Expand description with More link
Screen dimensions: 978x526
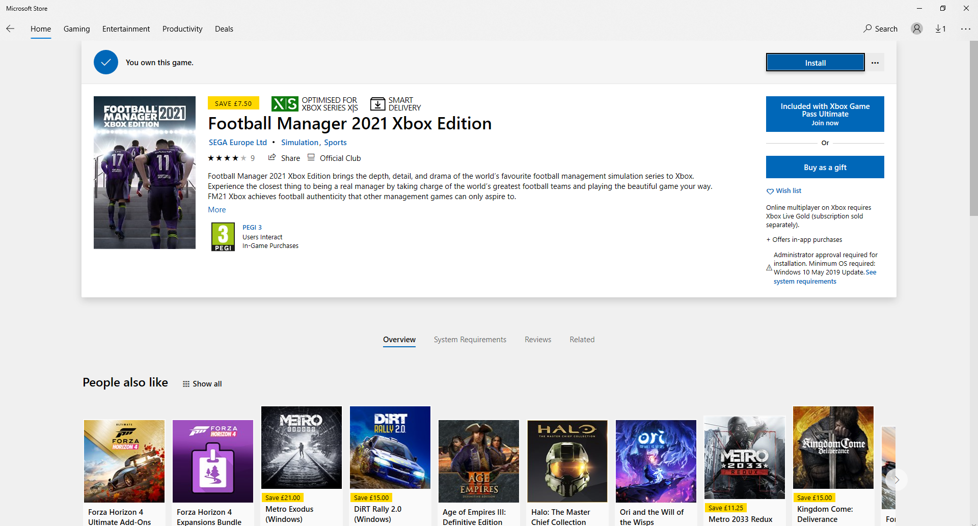click(217, 210)
